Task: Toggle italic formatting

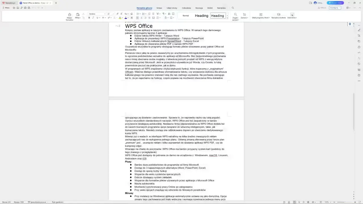Action: click(93, 18)
